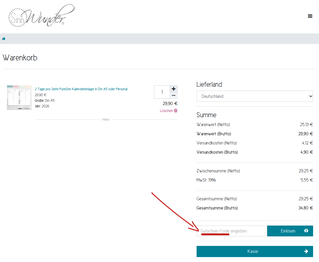Focus the Gutschein-Code input field
319x262 pixels.
click(x=232, y=231)
